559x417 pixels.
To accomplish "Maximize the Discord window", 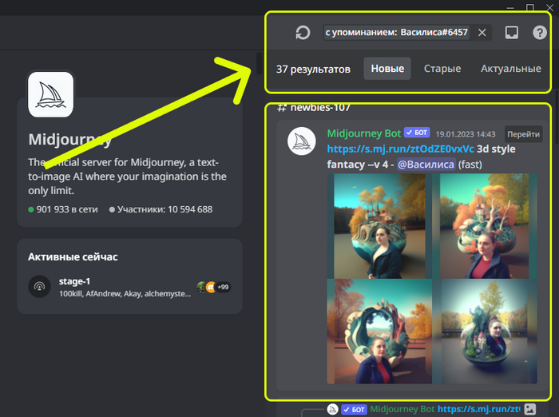I will tap(530, 7).
